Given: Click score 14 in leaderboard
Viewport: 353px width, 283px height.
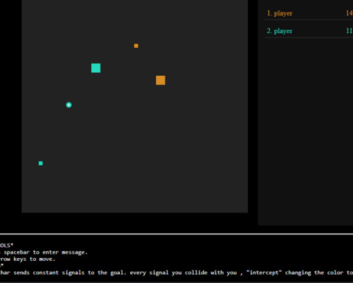Looking at the screenshot, I should pyautogui.click(x=349, y=13).
